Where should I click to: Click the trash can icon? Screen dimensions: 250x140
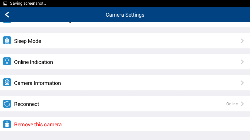coord(7,124)
